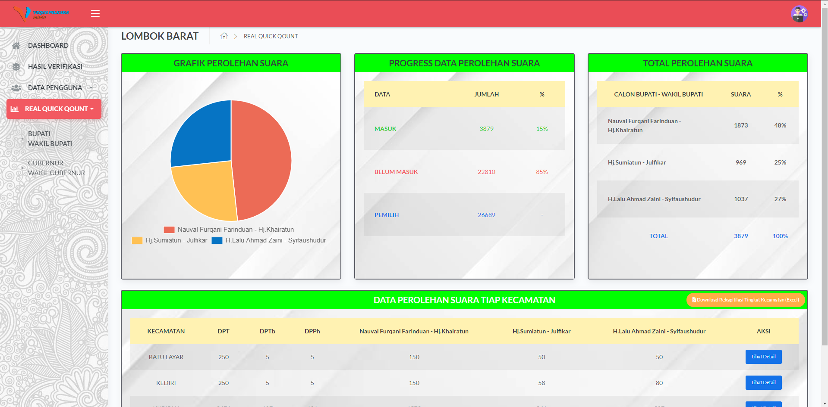Click the Data Pengguna users icon
The width and height of the screenshot is (828, 407).
coord(16,88)
